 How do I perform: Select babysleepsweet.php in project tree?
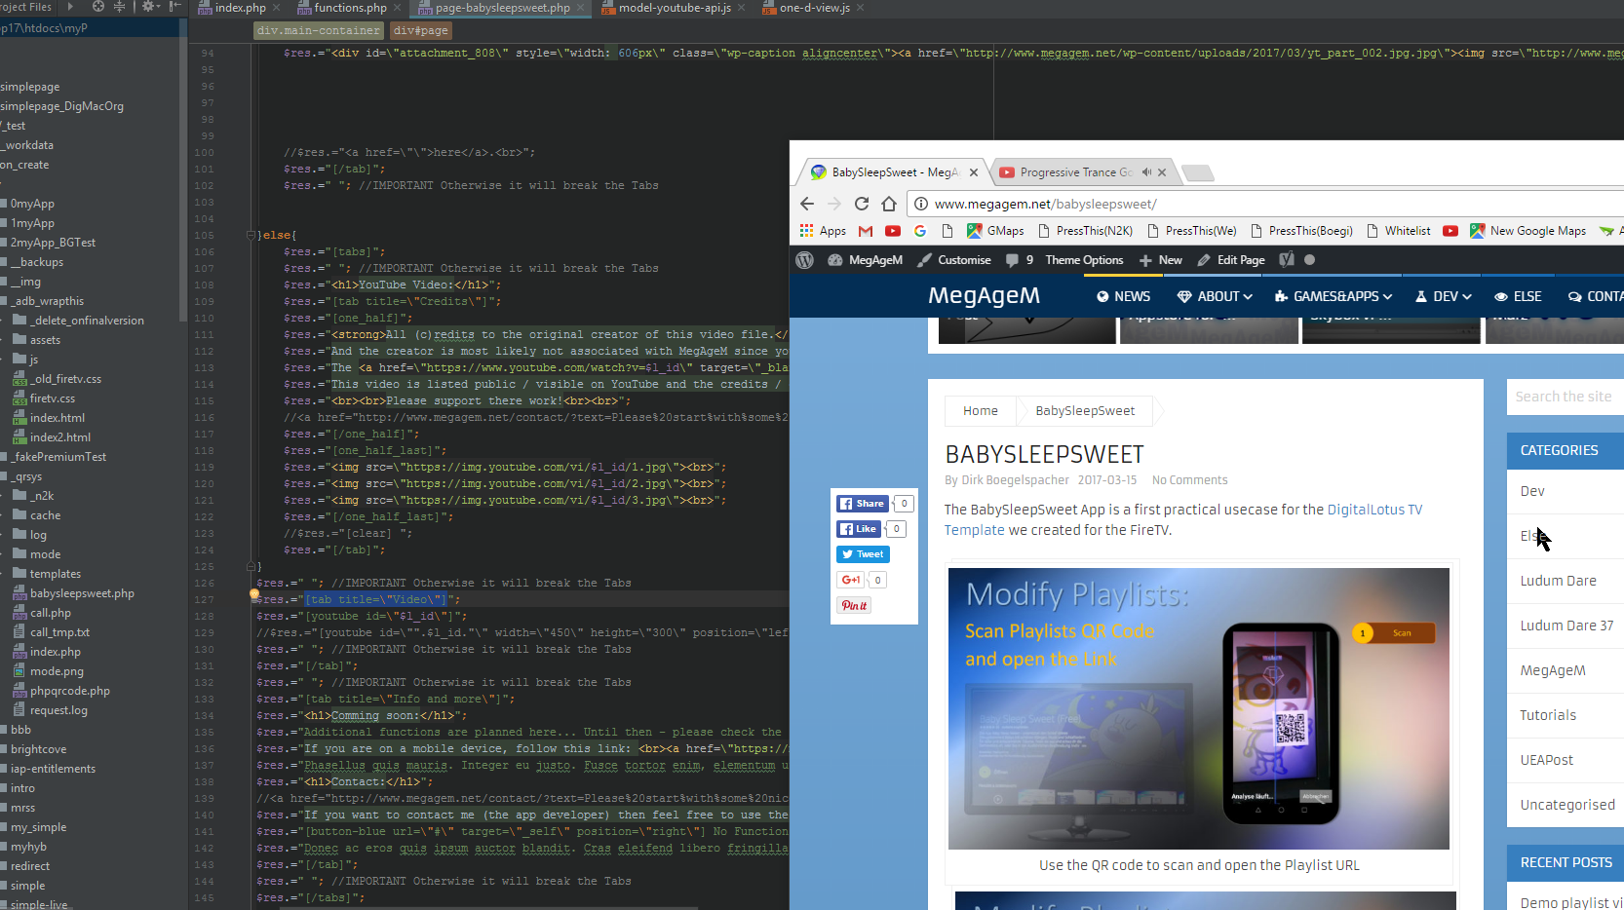click(x=82, y=593)
